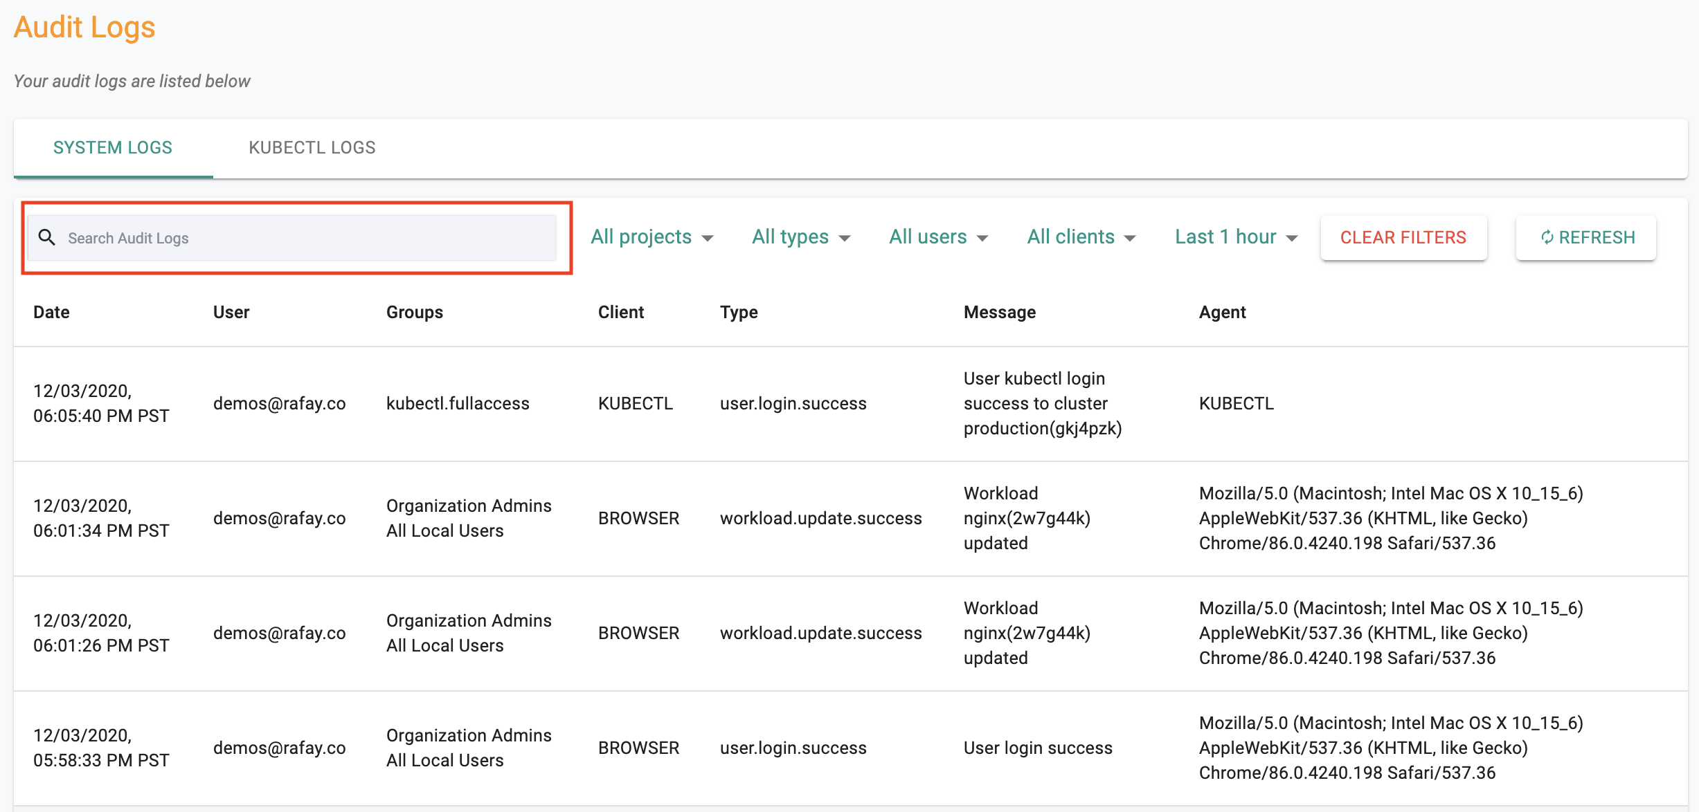Select the 06:01:26 PM PST date cell
The width and height of the screenshot is (1699, 812).
(x=101, y=633)
